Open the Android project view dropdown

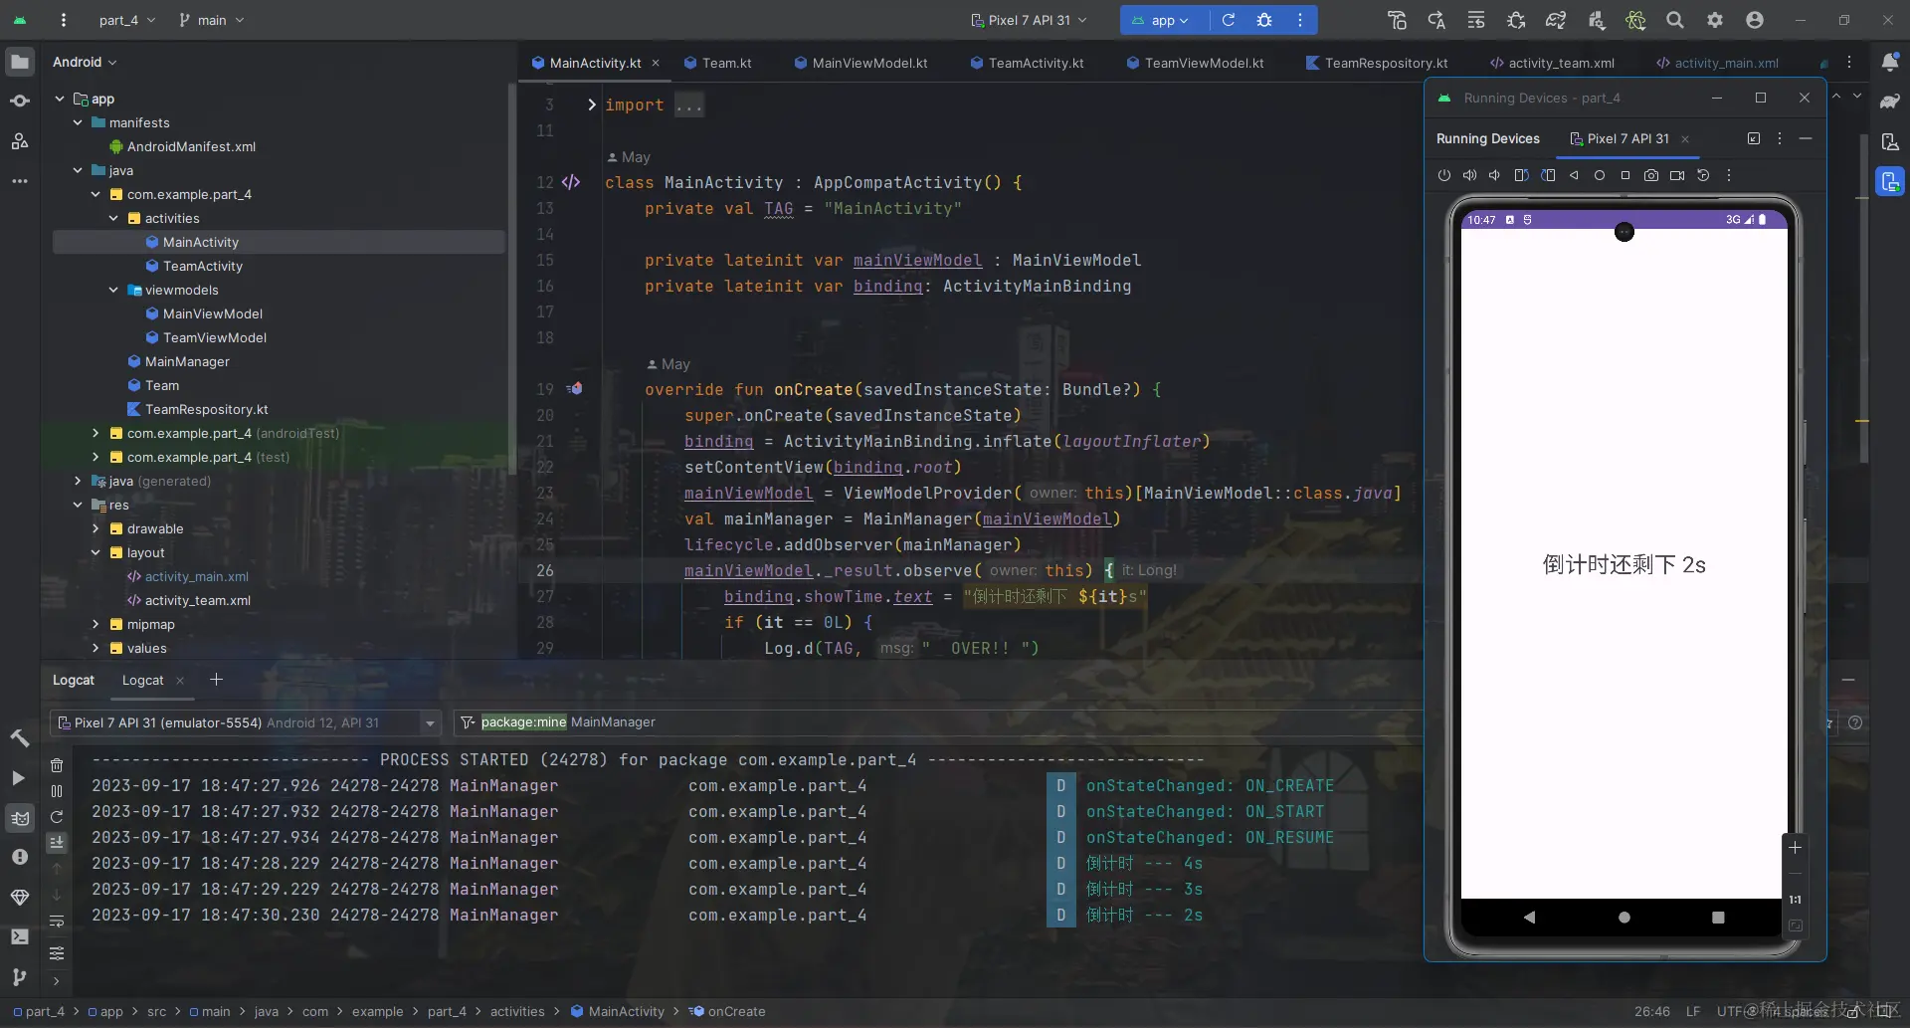click(85, 62)
